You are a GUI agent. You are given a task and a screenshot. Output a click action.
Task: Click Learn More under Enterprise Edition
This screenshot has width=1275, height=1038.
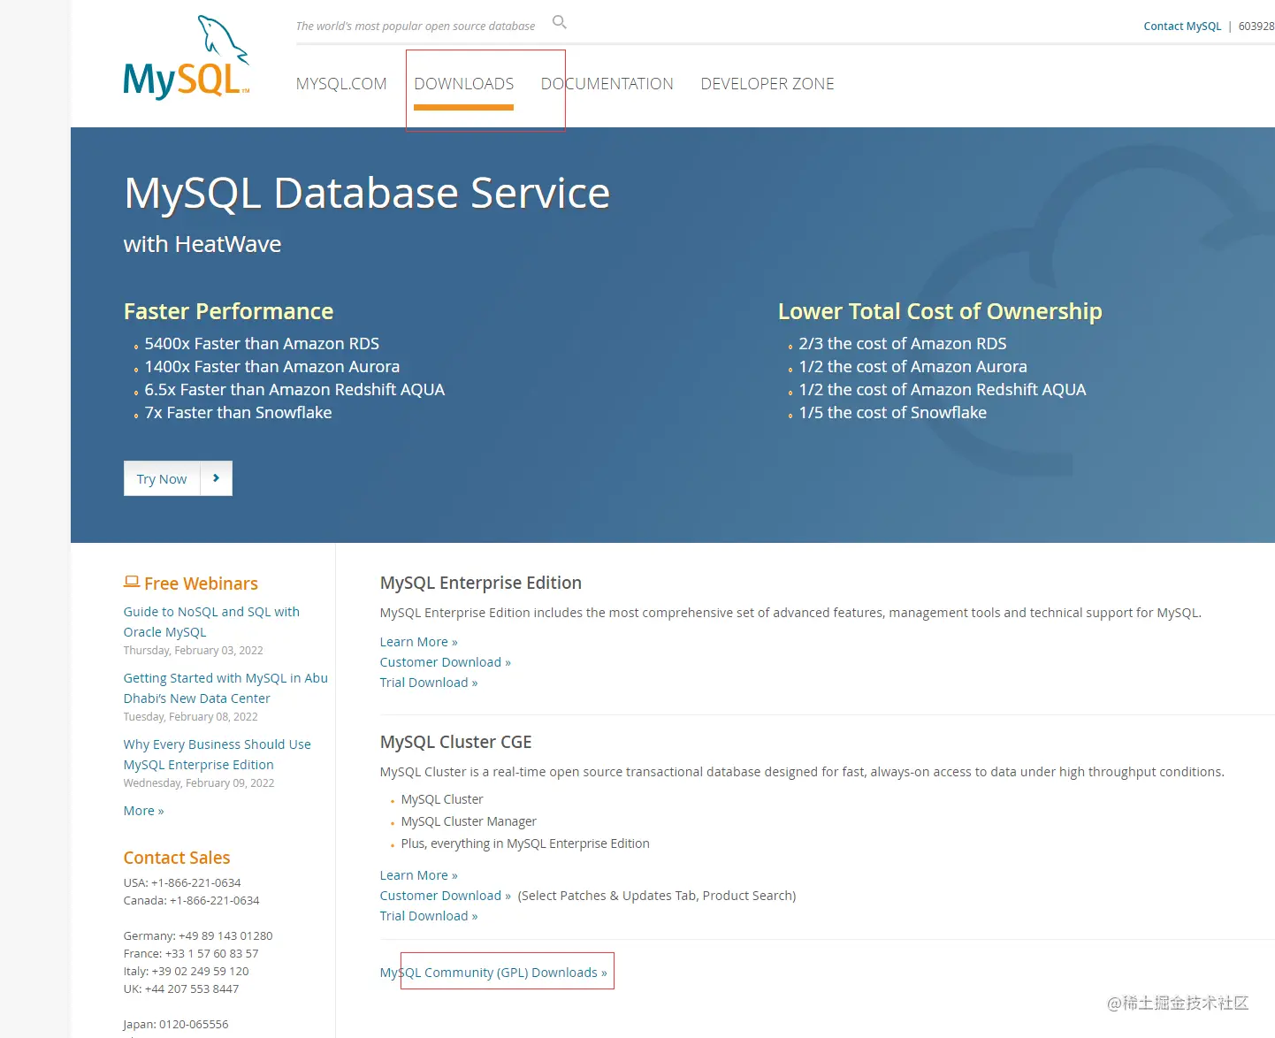click(x=419, y=642)
